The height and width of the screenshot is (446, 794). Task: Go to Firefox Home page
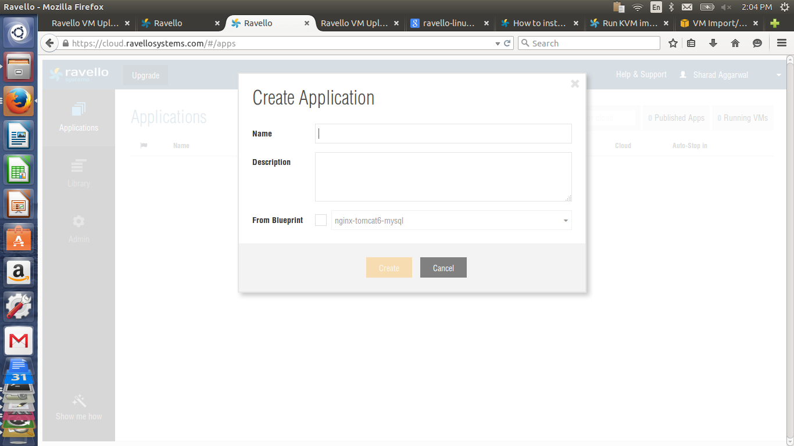click(735, 43)
